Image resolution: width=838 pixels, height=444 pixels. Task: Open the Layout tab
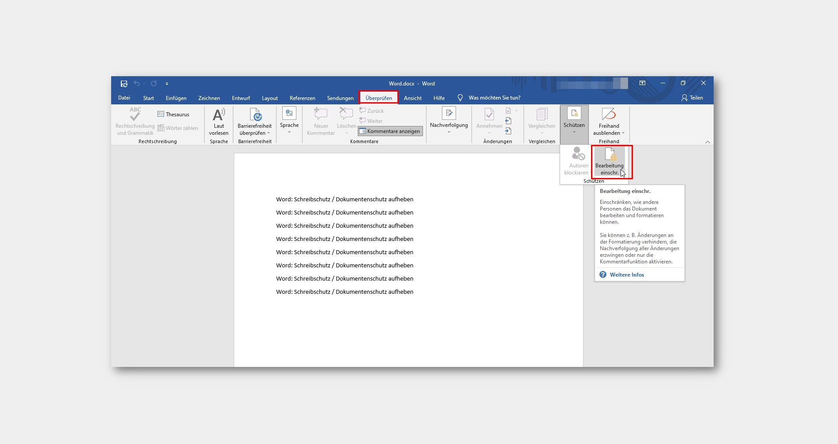click(269, 98)
